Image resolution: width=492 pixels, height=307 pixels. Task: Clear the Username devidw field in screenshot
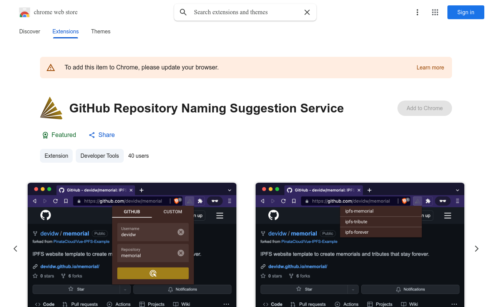pos(181,232)
